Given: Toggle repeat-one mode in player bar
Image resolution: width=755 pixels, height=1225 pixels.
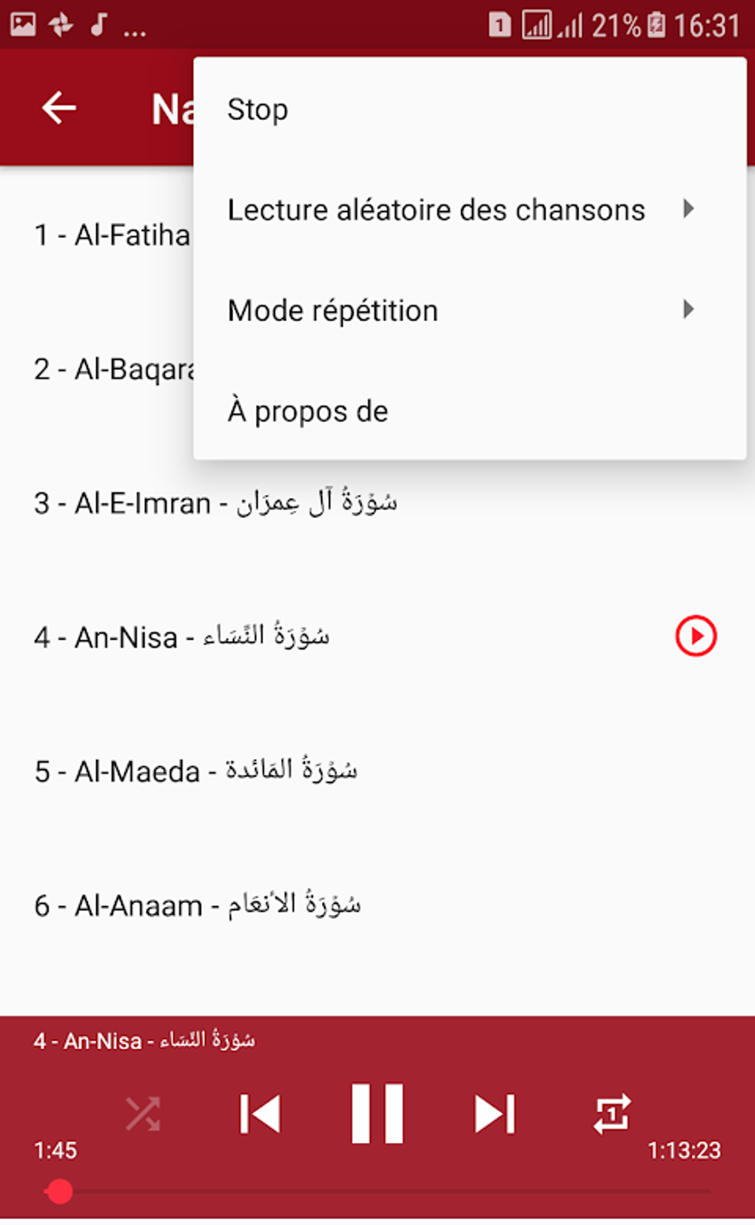Looking at the screenshot, I should point(612,1113).
